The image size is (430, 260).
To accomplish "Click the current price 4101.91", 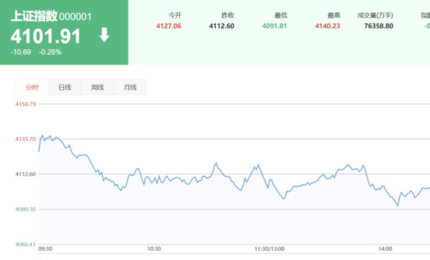I will [45, 36].
